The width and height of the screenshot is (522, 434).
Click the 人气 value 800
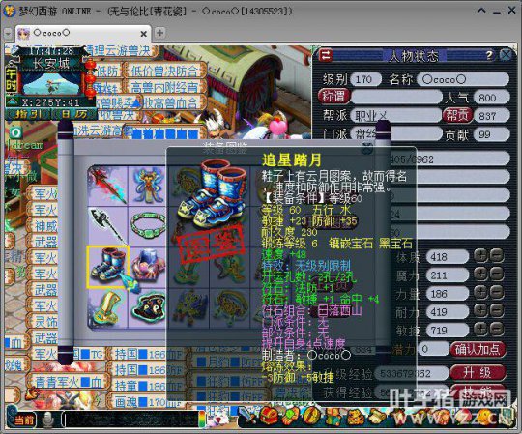pos(491,98)
